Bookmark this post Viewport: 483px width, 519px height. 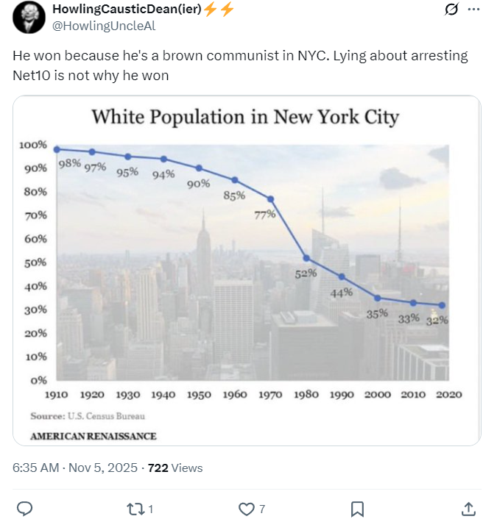pos(357,508)
